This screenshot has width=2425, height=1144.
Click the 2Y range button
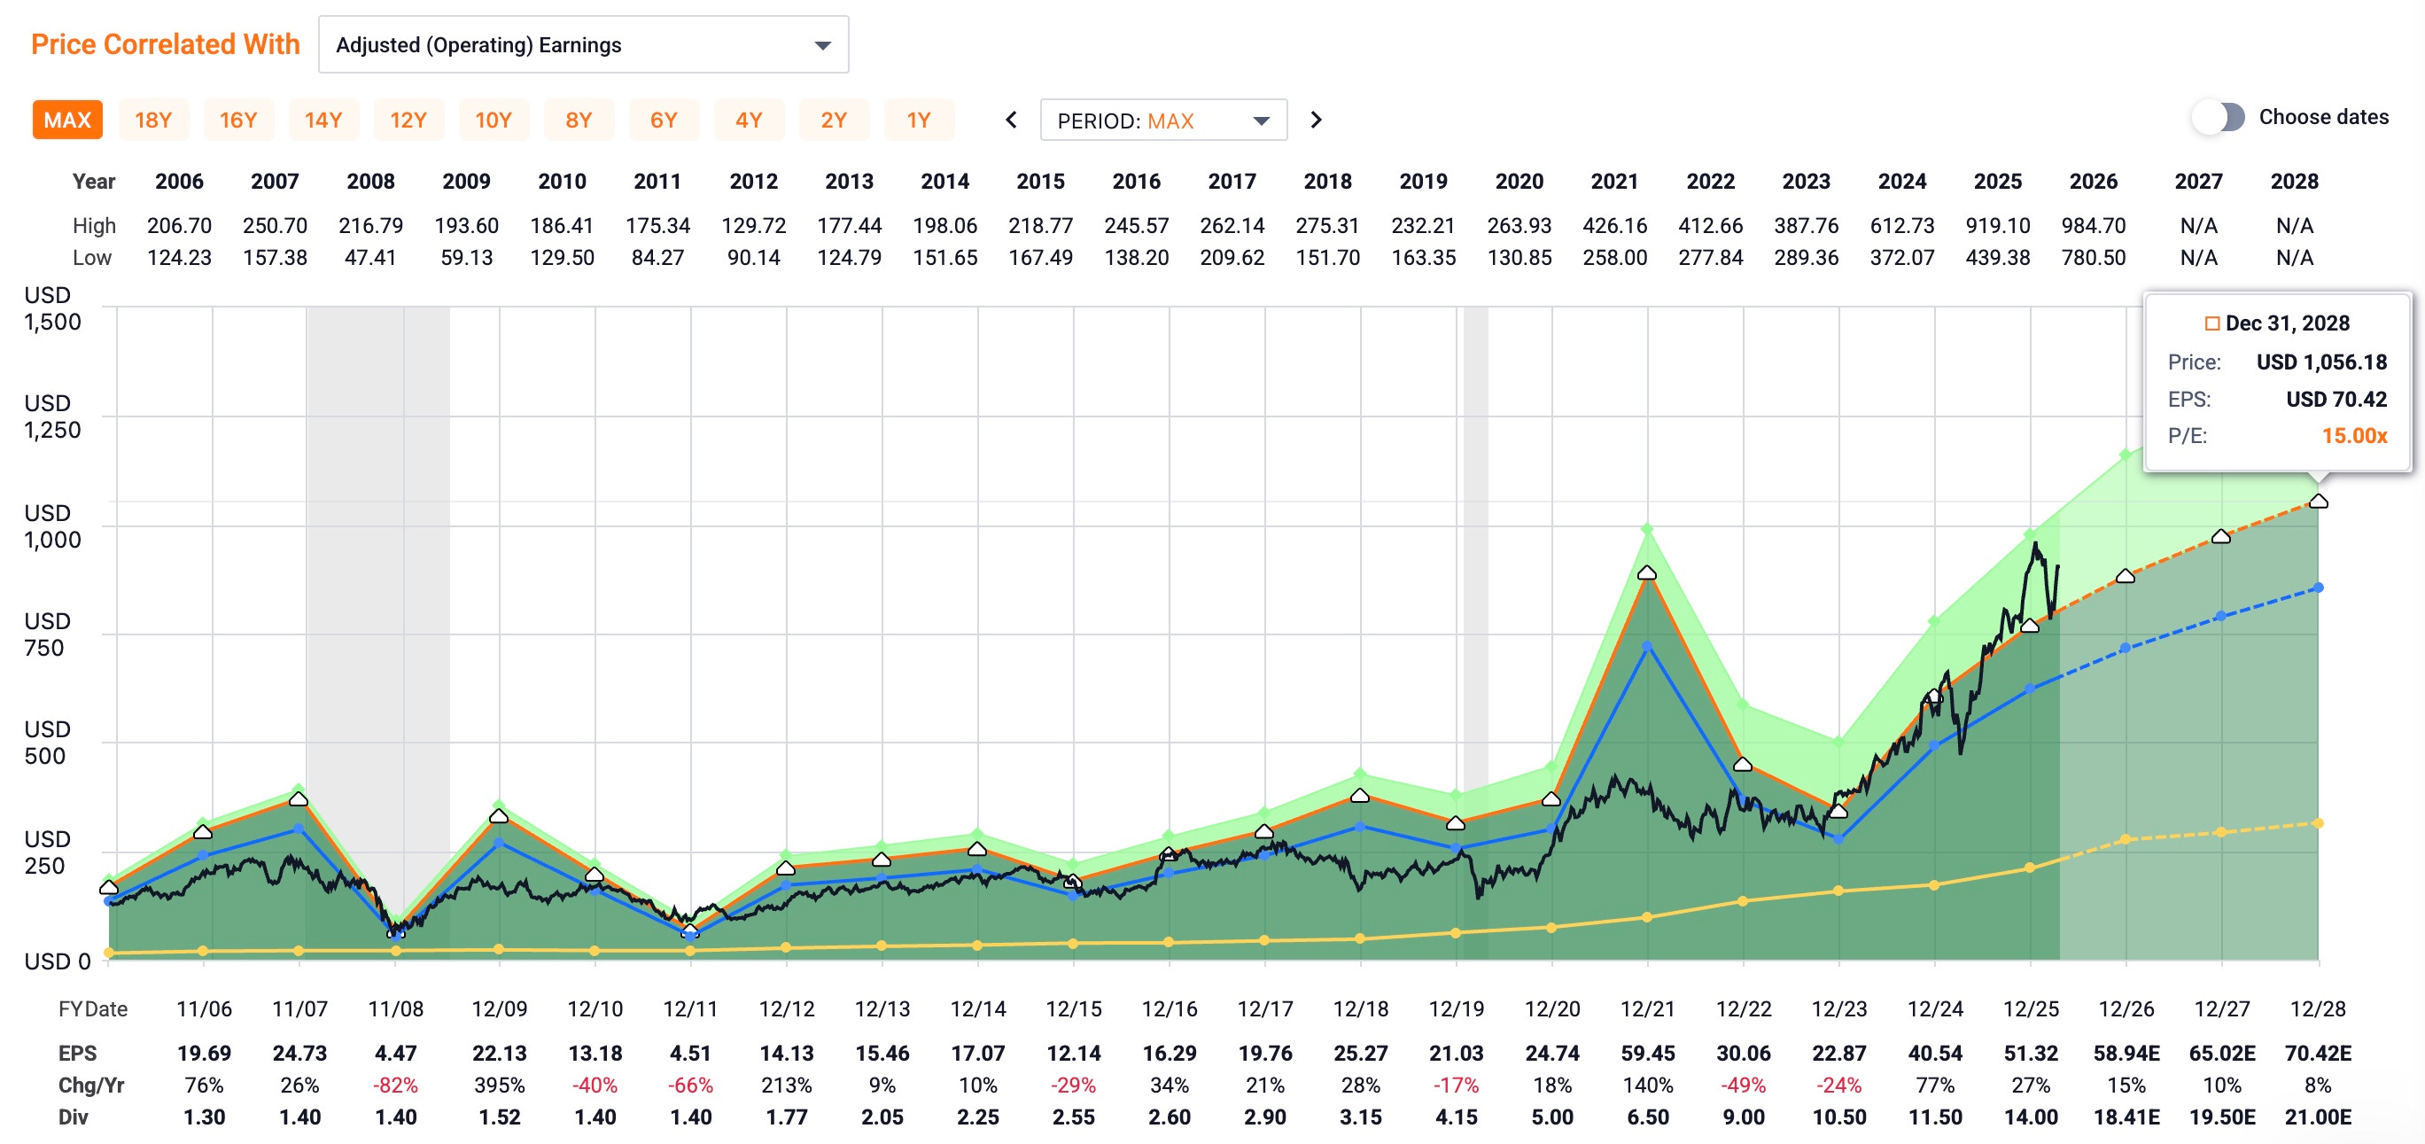833,121
